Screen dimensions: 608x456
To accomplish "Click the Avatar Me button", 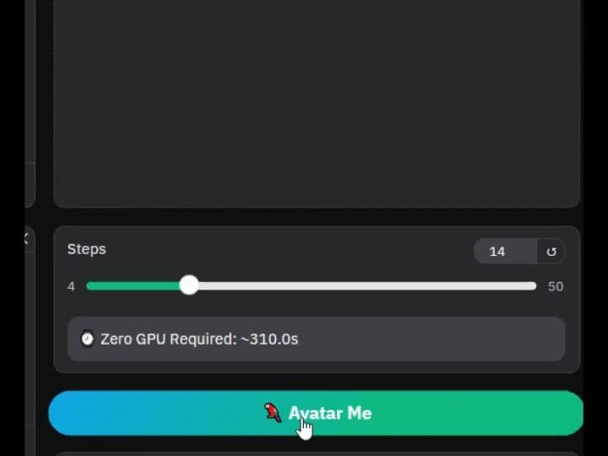I will point(316,413).
